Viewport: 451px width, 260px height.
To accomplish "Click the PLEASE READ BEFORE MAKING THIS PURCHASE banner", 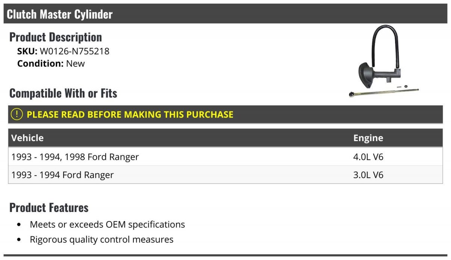I will point(225,114).
